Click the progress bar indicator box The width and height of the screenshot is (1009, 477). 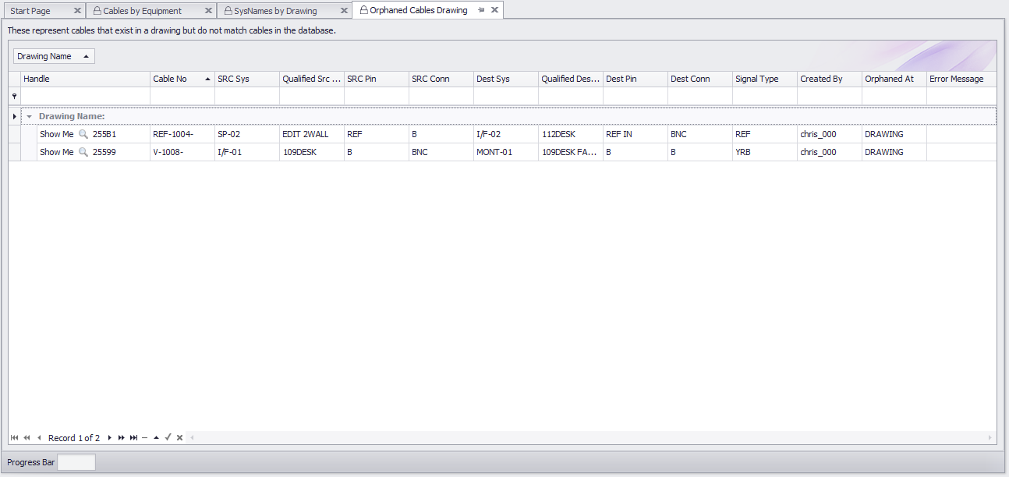pyautogui.click(x=76, y=462)
